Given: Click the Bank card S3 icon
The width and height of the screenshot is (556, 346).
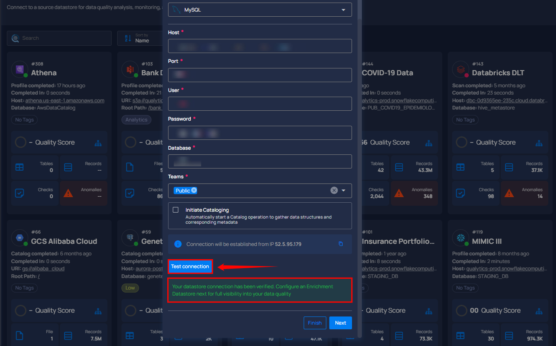Looking at the screenshot, I should click(x=130, y=69).
